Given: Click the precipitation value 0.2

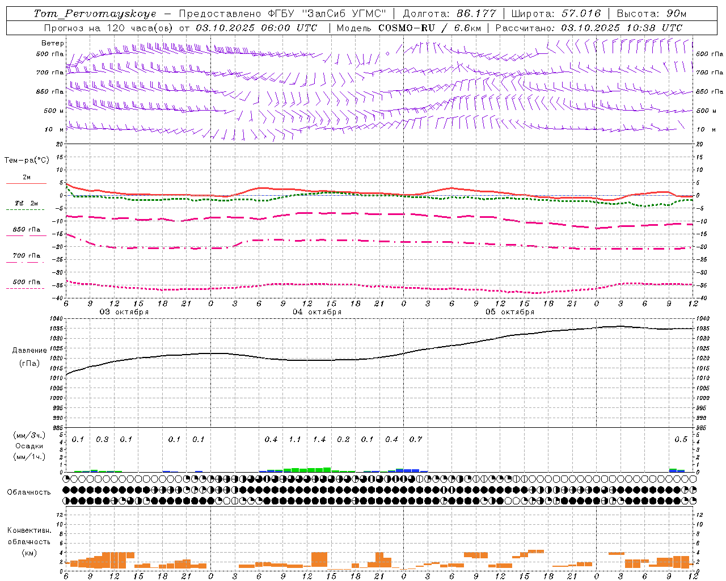Looking at the screenshot, I should (x=343, y=439).
